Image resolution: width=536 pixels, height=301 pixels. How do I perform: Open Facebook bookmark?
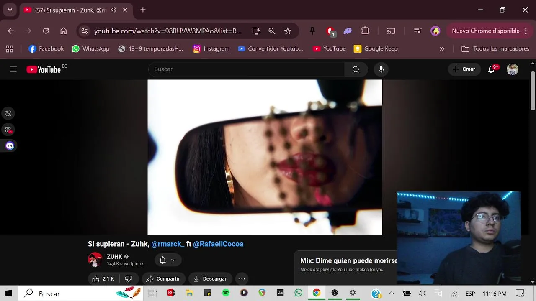point(46,49)
